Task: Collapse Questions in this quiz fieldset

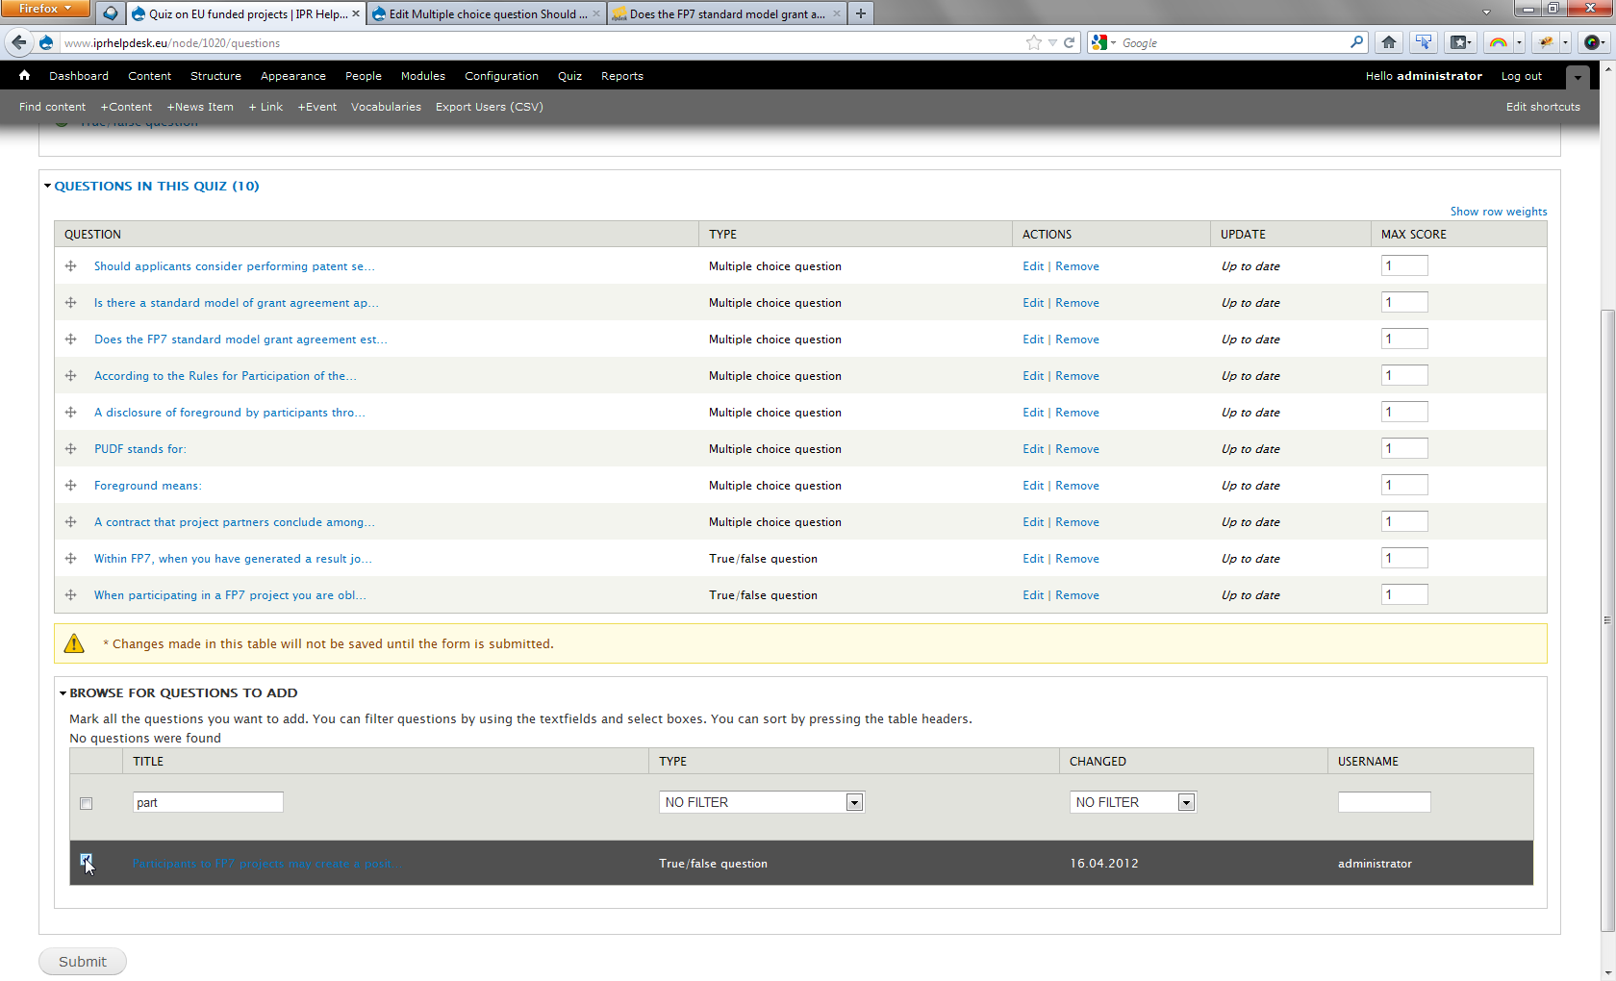Action: pyautogui.click(x=157, y=186)
